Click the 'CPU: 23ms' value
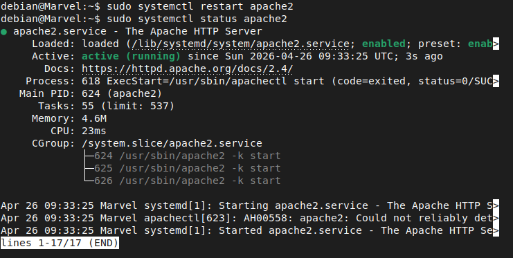Image resolution: width=513 pixels, height=258 pixels. [x=94, y=131]
